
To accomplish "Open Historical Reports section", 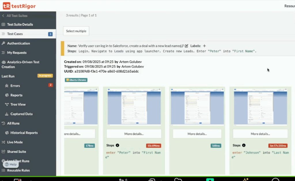I will (24, 133).
